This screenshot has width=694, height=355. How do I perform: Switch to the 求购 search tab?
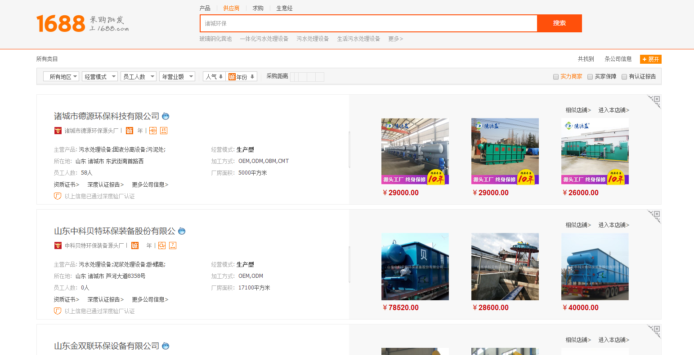[258, 8]
